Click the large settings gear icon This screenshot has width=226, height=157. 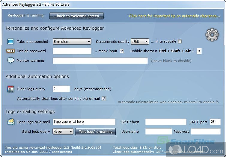tap(212, 35)
